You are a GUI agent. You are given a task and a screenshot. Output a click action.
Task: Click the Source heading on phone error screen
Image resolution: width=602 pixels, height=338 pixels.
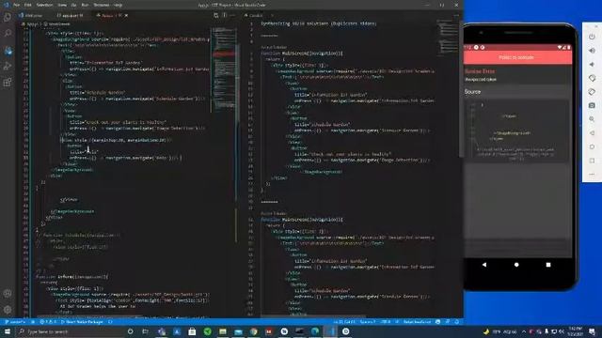pyautogui.click(x=472, y=92)
